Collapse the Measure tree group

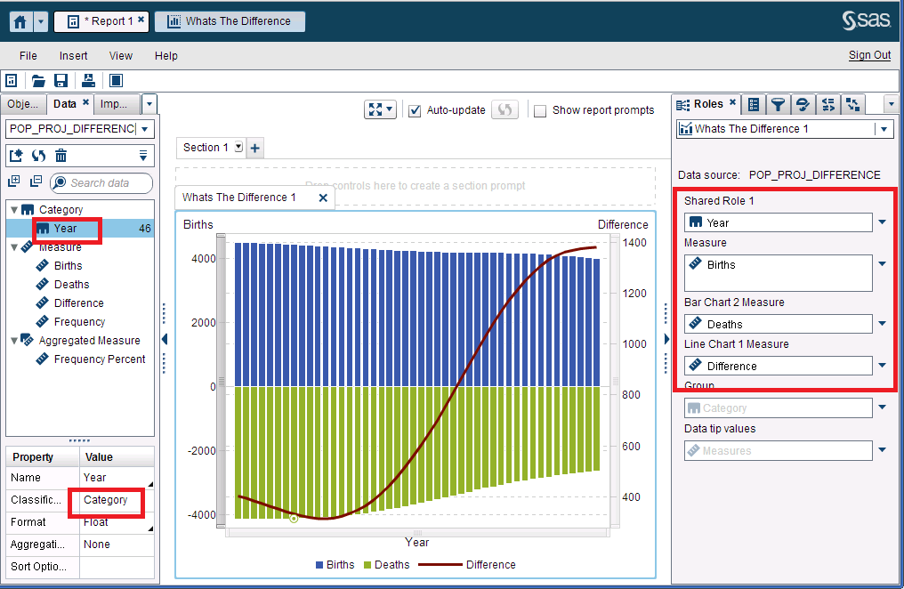tap(13, 247)
